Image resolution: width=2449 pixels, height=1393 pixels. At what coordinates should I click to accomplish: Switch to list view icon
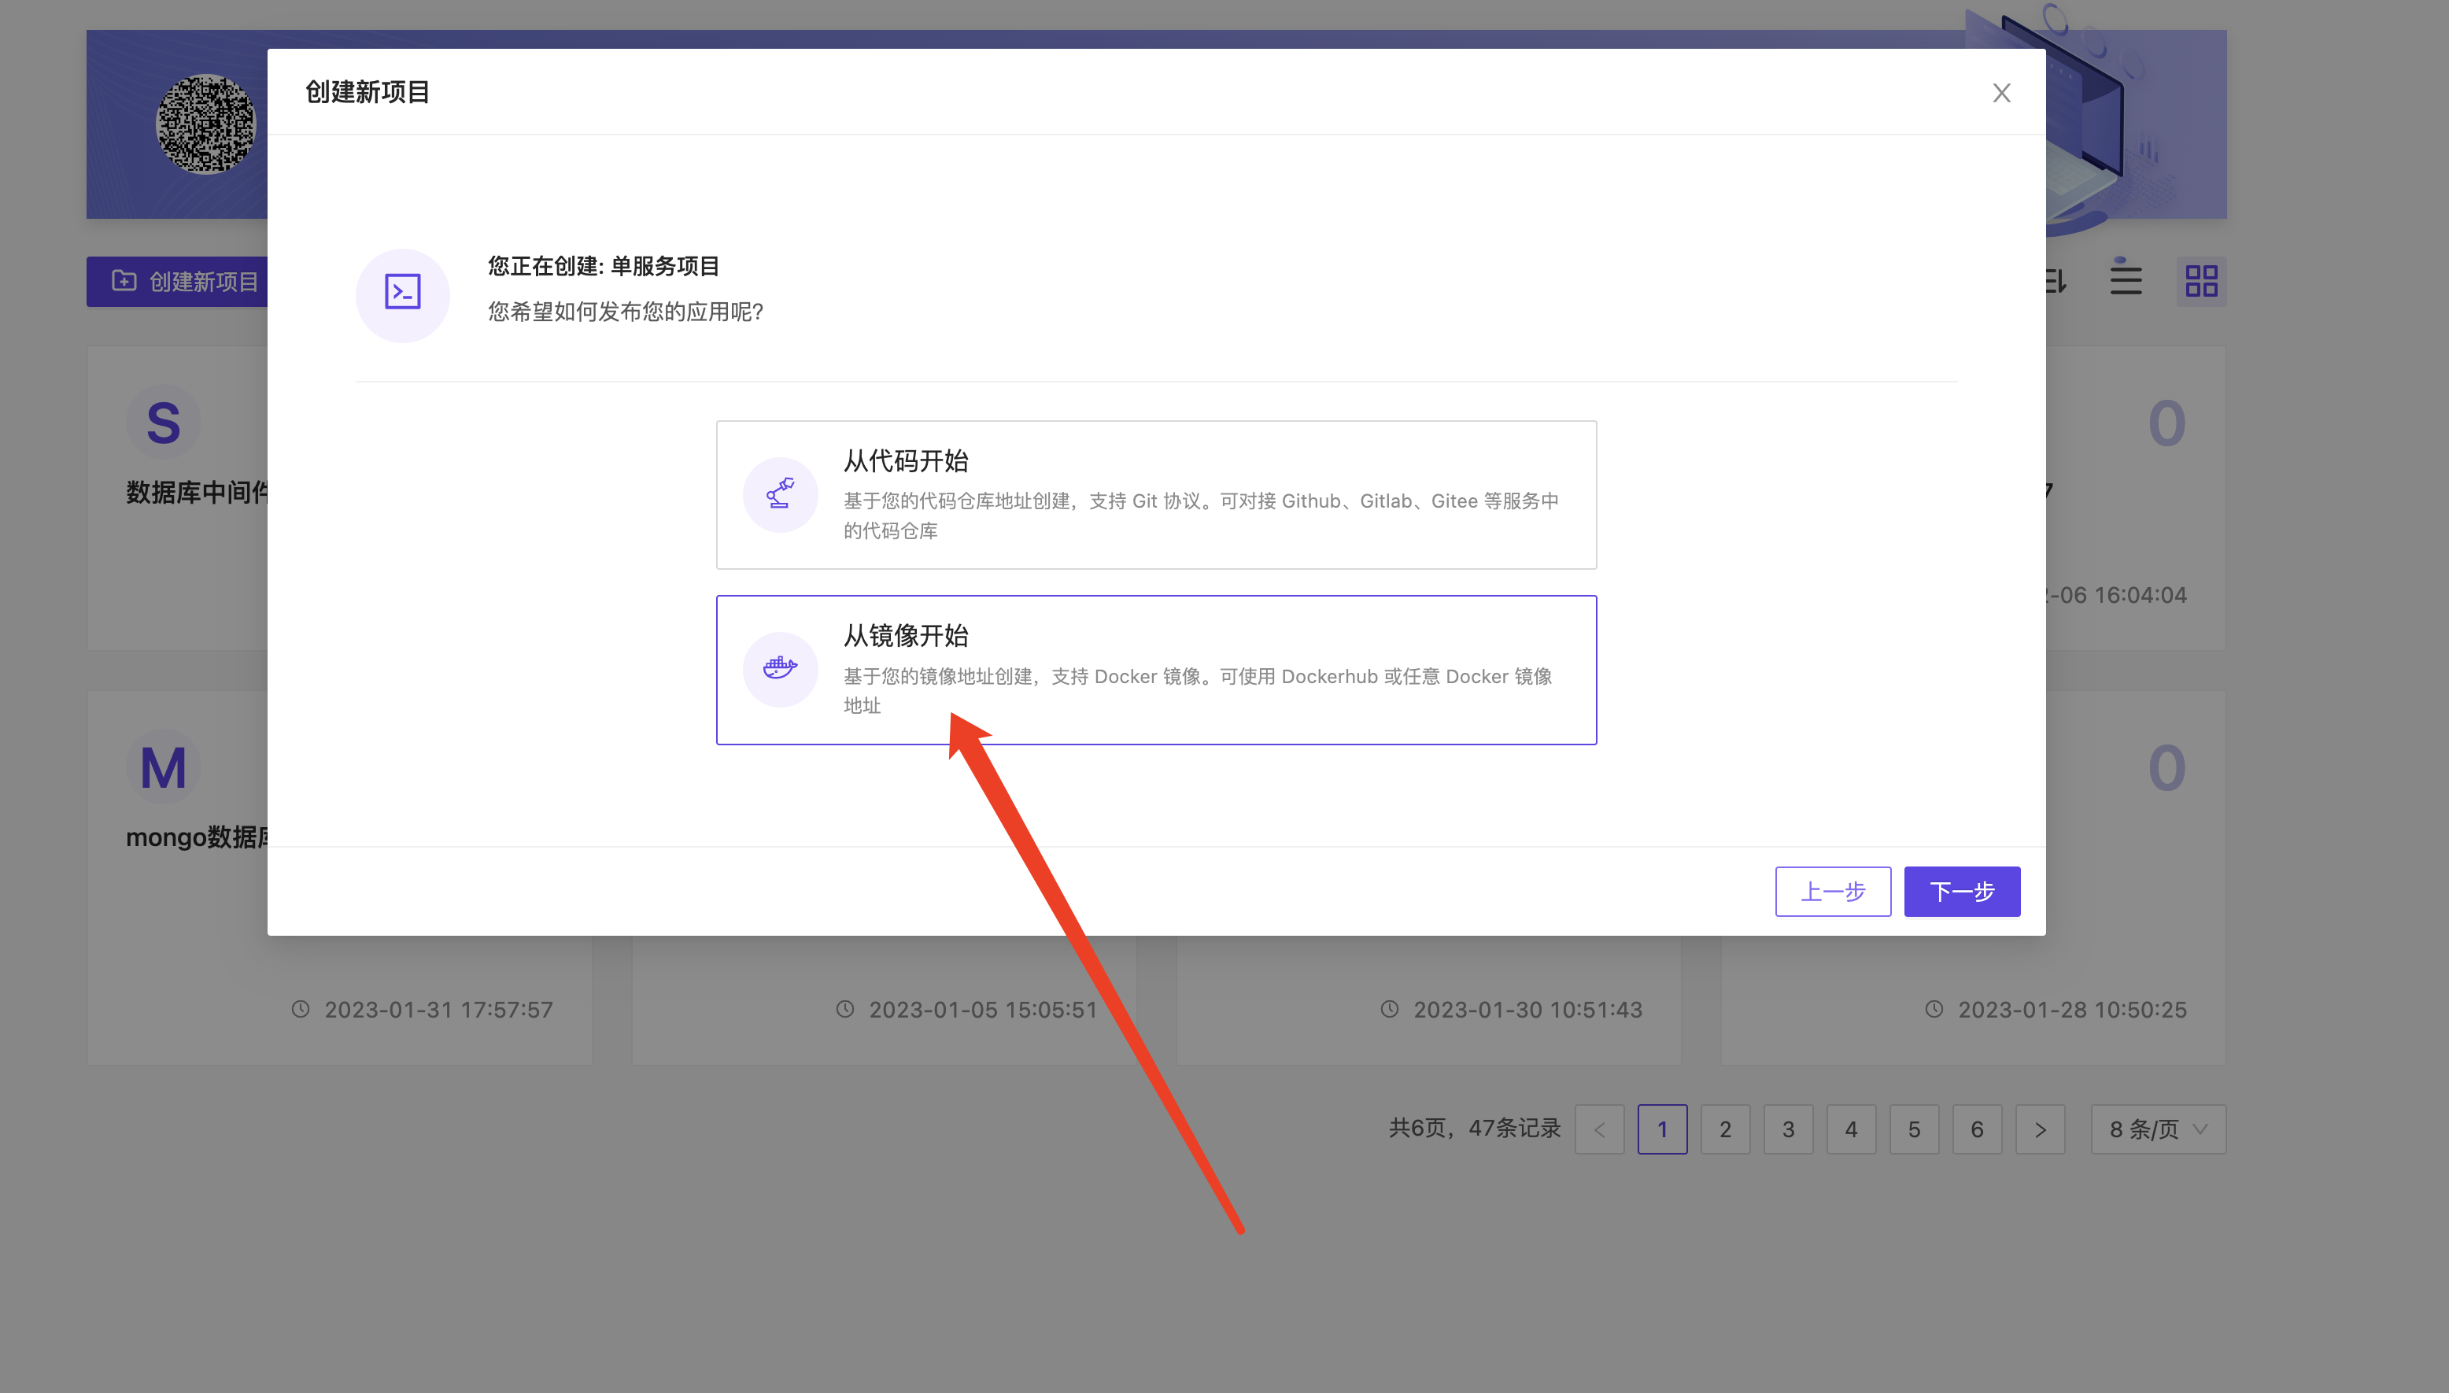[x=2126, y=281]
